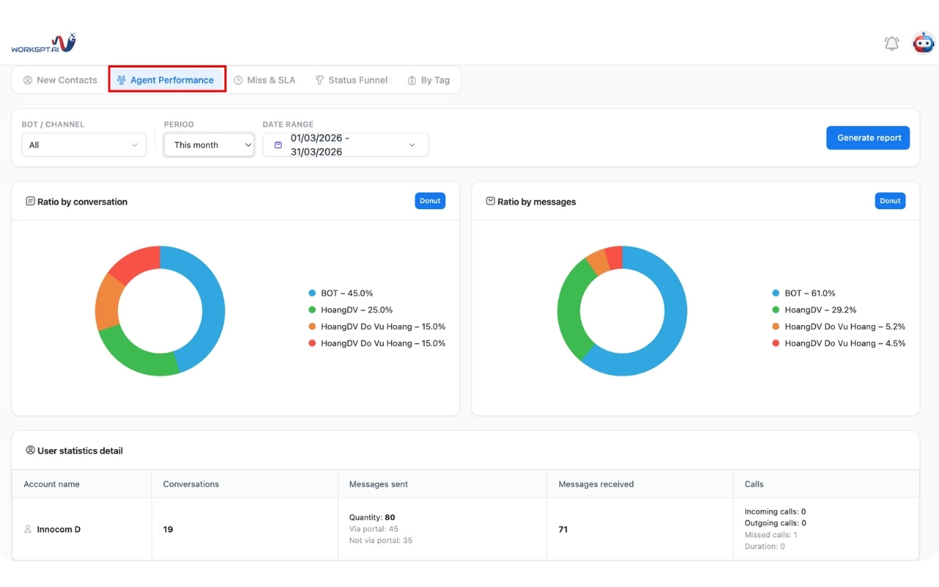Toggle Donut view for Ratio by conversation
Screen dimensions: 939x587
point(430,201)
